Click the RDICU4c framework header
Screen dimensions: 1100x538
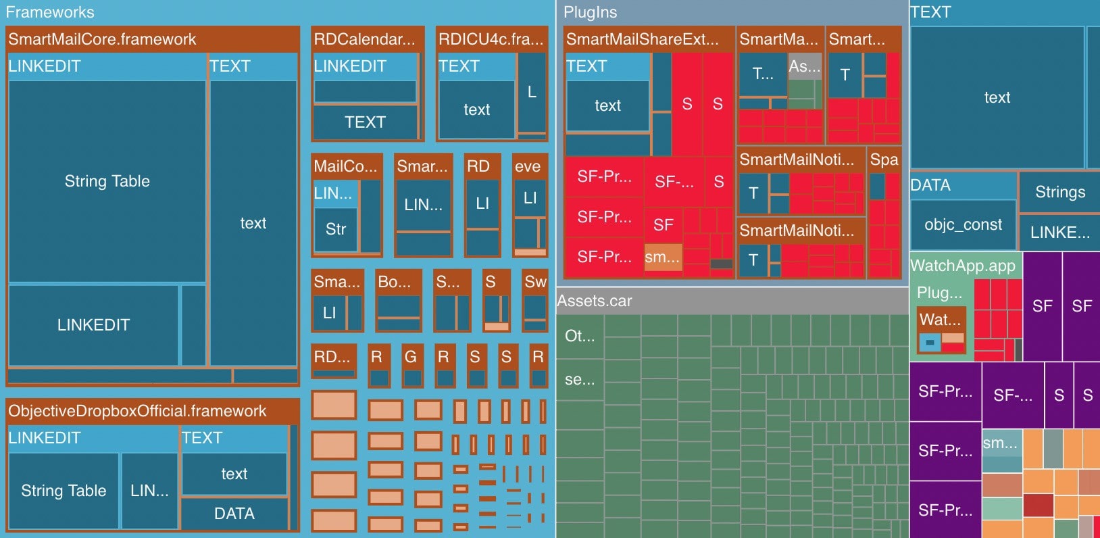(491, 39)
